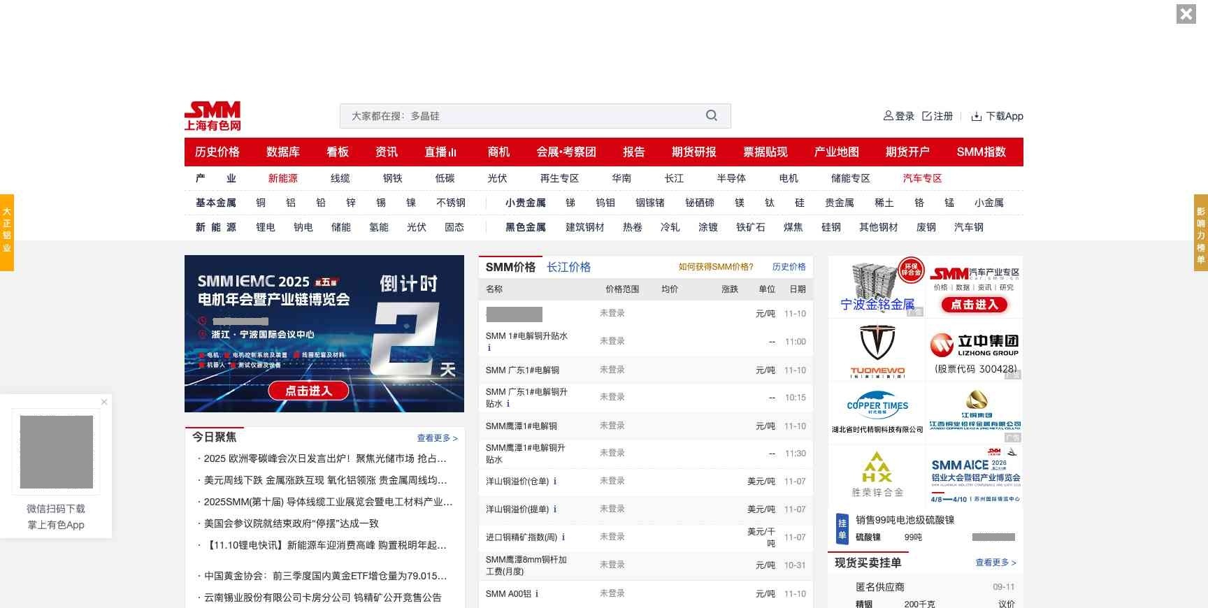
Task: Click the search magnifier icon
Action: [x=711, y=116]
